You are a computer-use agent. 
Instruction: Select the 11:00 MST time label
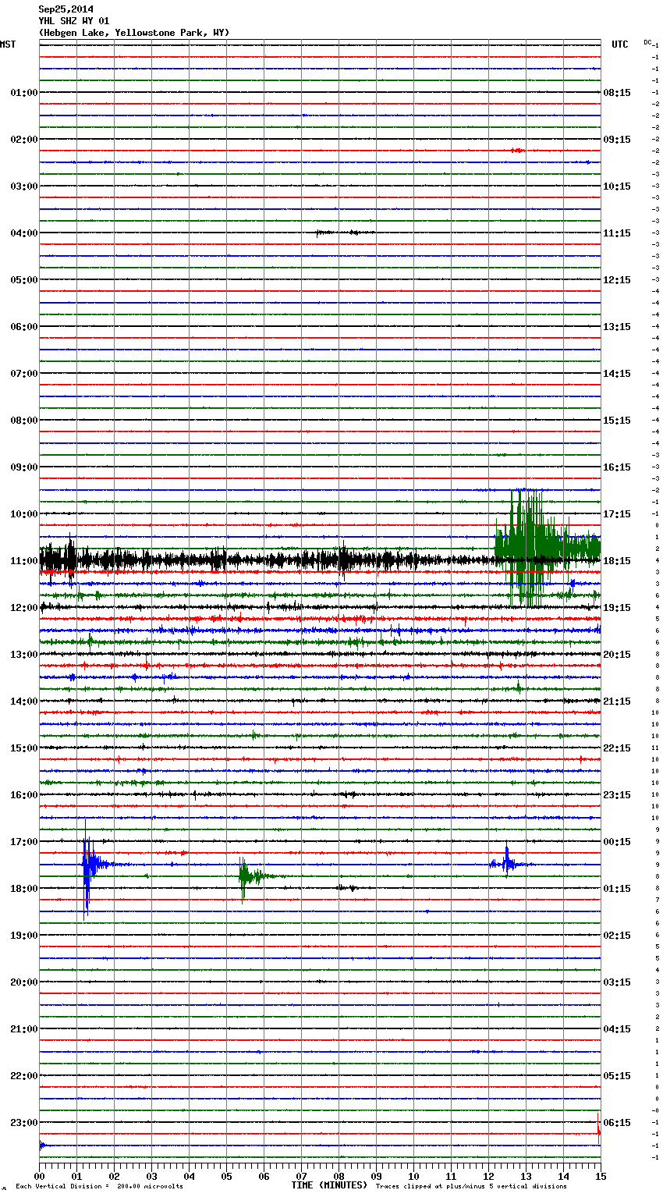[x=23, y=561]
